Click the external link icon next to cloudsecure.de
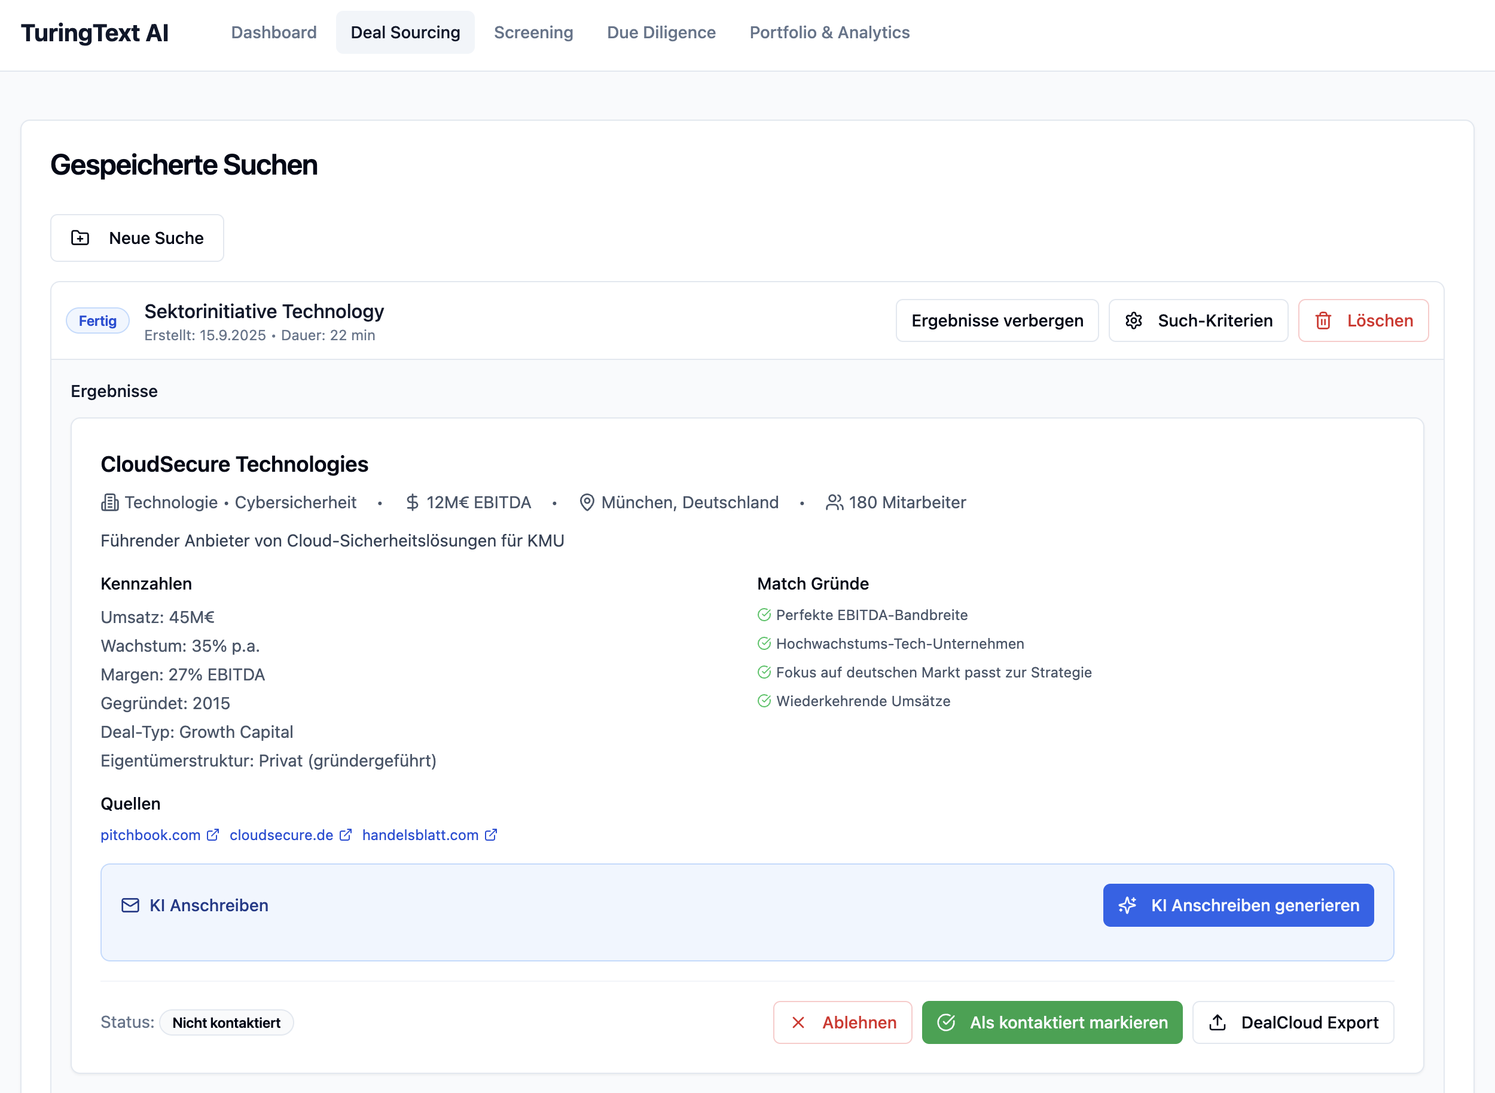This screenshot has height=1093, width=1495. (346, 835)
